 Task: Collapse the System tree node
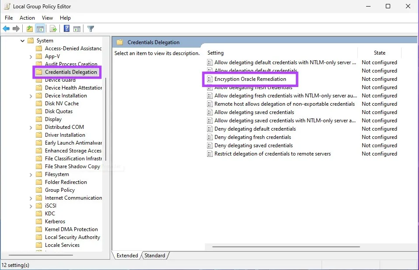tap(22, 40)
